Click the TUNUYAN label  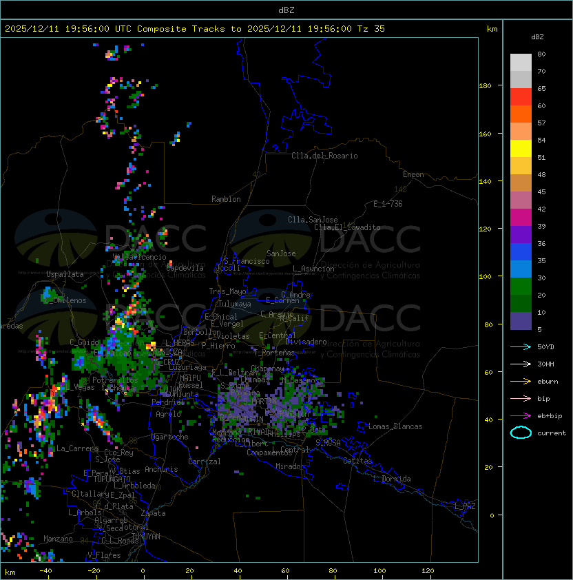tap(146, 537)
